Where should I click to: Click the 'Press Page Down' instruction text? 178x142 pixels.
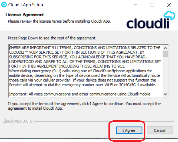pos(52,38)
